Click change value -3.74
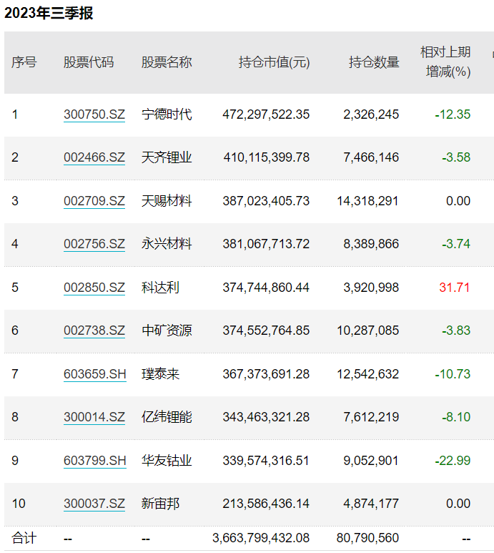This screenshot has width=494, height=553. click(x=456, y=244)
